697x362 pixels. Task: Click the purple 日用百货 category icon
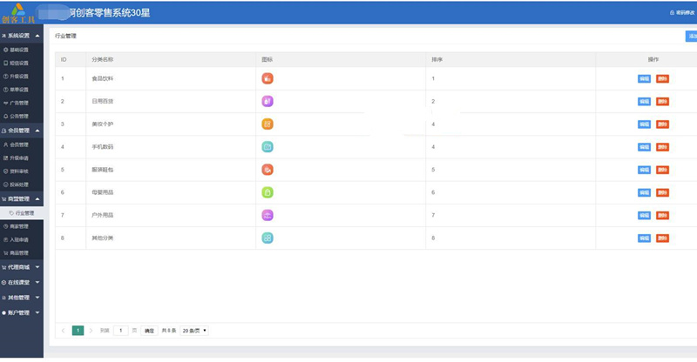tap(267, 101)
